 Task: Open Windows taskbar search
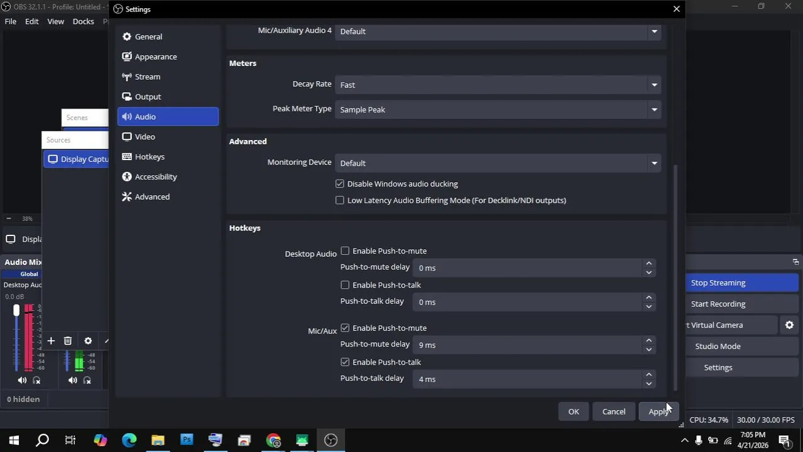coord(42,441)
